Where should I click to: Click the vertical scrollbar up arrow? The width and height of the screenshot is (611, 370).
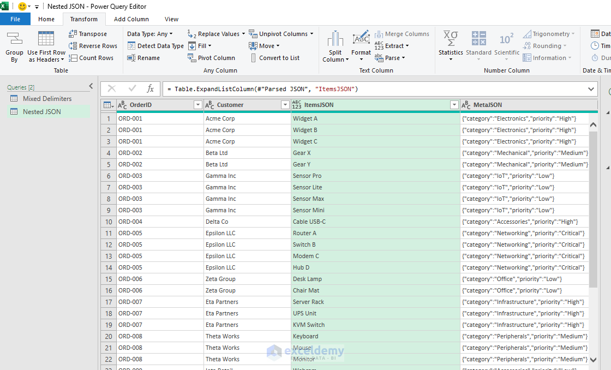[x=593, y=125]
